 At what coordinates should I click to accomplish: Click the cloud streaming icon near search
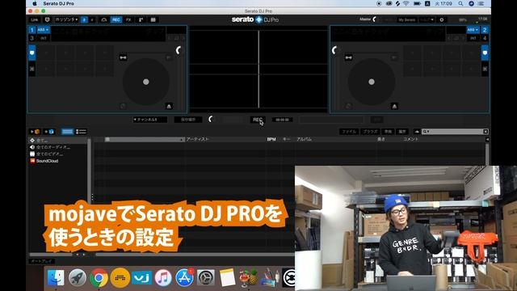pos(417,132)
